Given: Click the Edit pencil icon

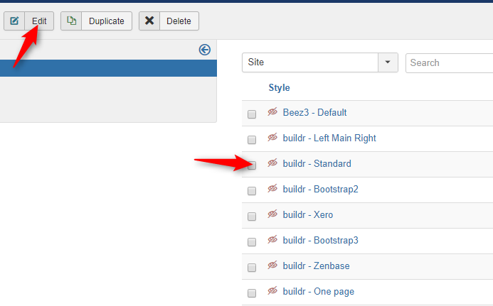Looking at the screenshot, I should coord(14,21).
